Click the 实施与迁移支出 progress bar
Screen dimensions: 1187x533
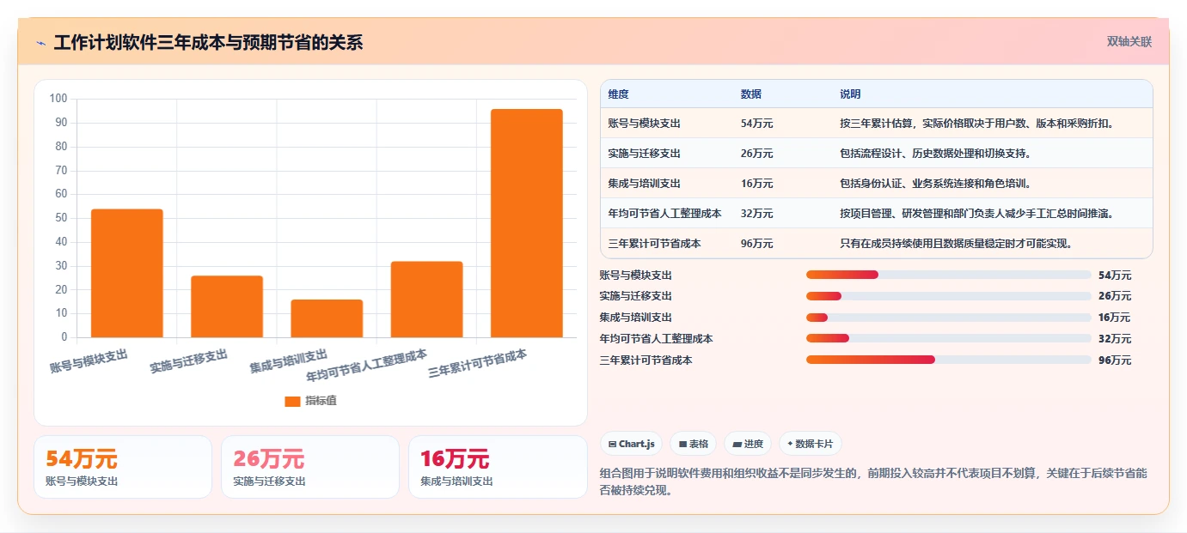point(949,296)
